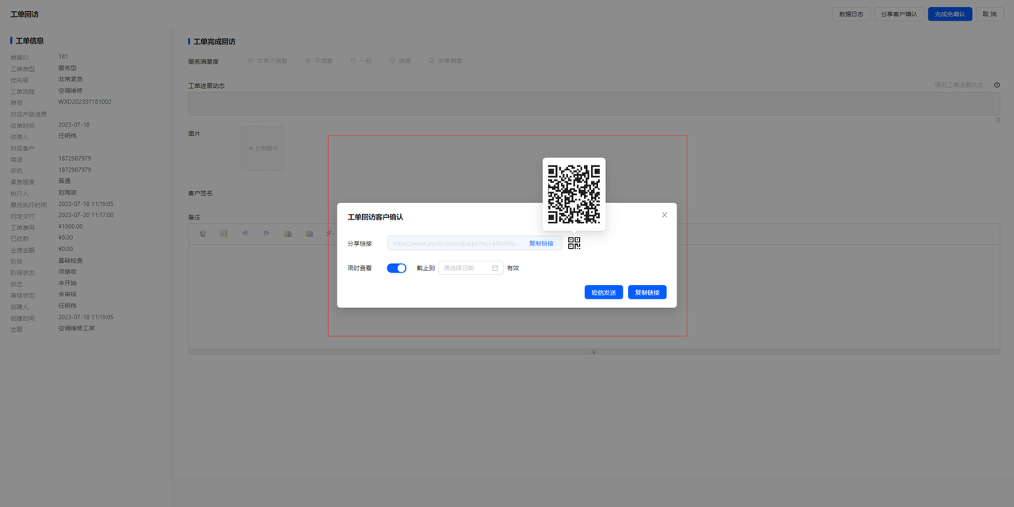The image size is (1014, 507).
Task: Click the 约定交付 value 2023-07-20 11:17:00
Action: tap(86, 215)
